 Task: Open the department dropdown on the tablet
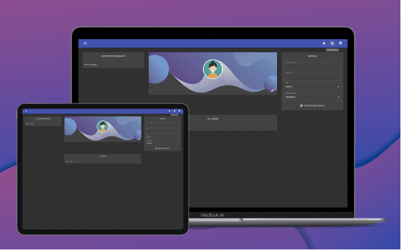tap(163, 143)
